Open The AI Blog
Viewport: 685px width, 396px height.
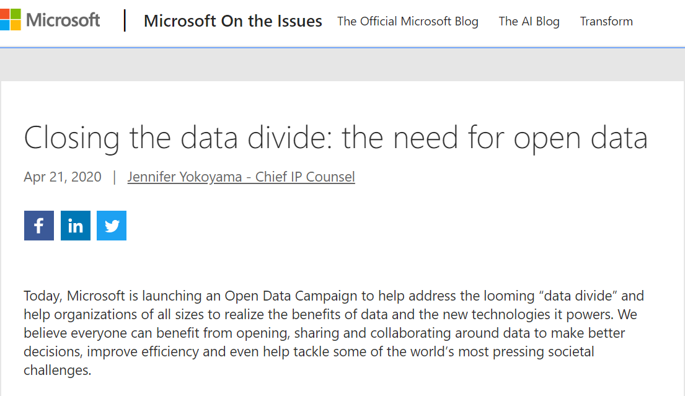pyautogui.click(x=529, y=22)
